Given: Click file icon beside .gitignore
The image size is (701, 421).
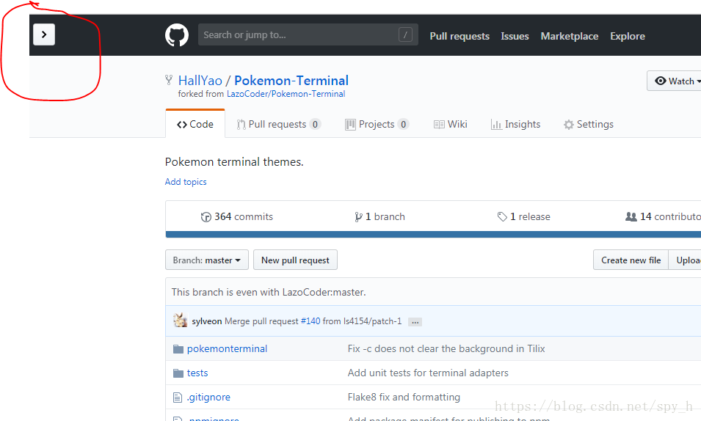Looking at the screenshot, I should point(178,398).
